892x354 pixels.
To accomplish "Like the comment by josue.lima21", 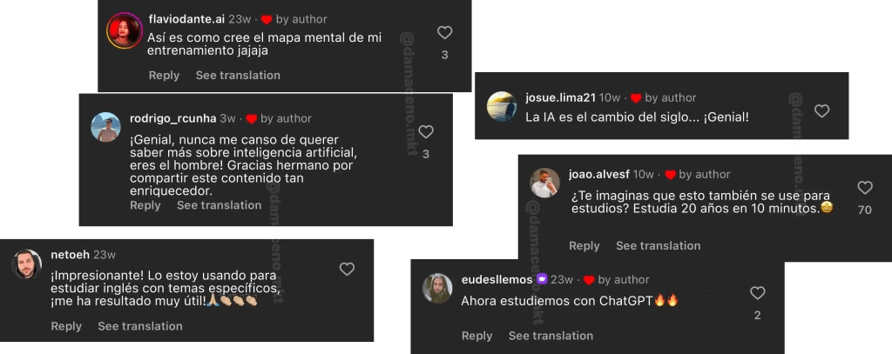I will tap(821, 110).
